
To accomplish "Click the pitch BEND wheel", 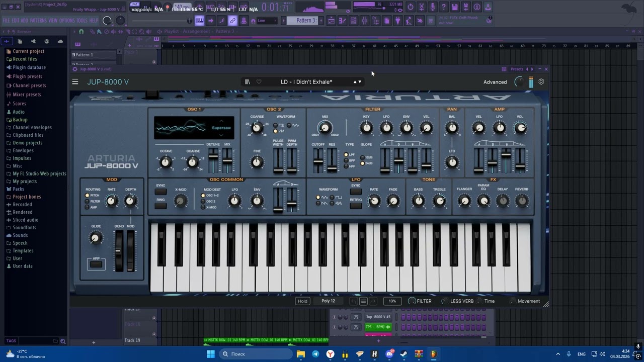I will point(119,251).
